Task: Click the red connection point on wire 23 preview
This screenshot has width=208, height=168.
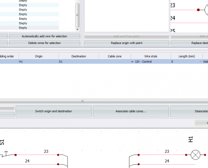Action: [198, 10]
